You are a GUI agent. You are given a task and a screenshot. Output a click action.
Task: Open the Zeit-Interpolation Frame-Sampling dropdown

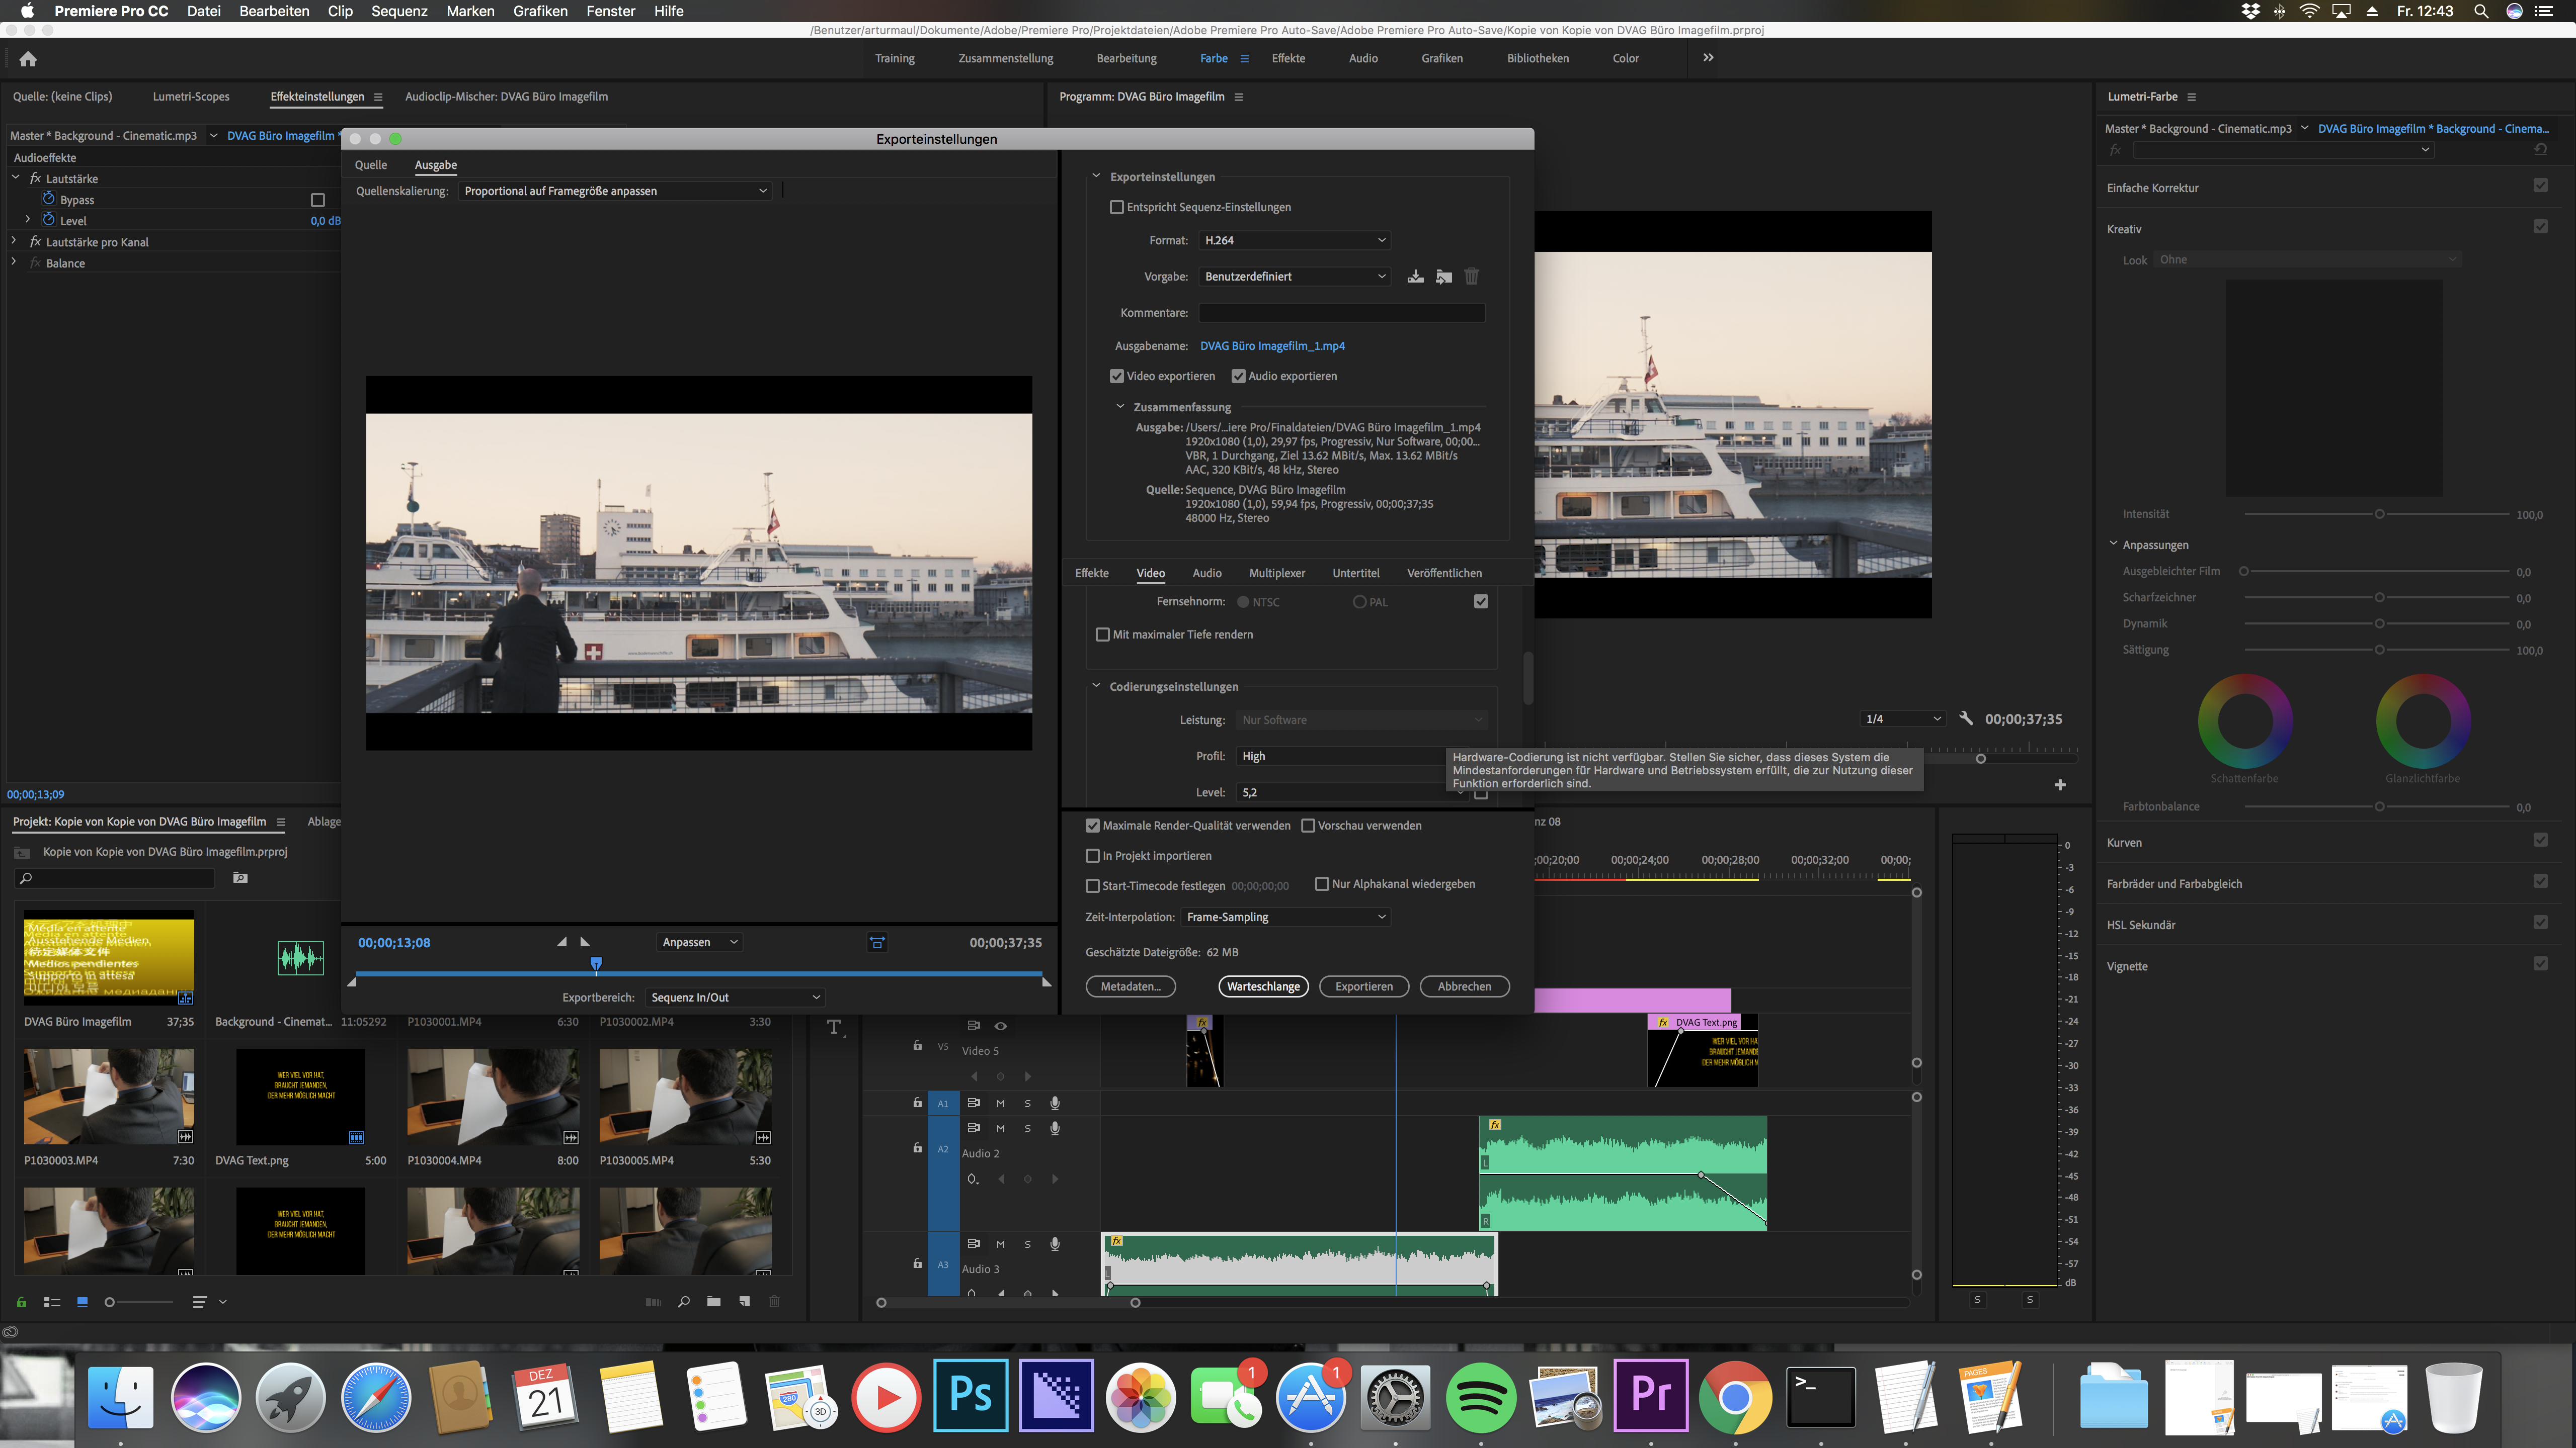pyautogui.click(x=1285, y=917)
